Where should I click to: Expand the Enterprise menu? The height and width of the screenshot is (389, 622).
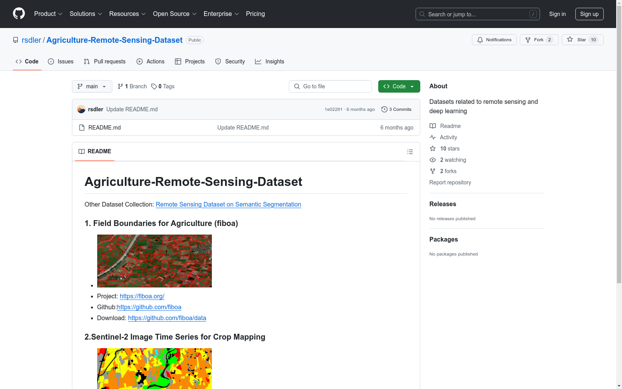tap(221, 14)
